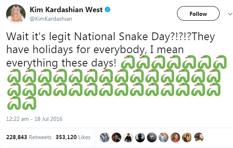This screenshot has width=233, height=148.
Task: Click the tweet text about National Snake Day
Action: (110, 50)
